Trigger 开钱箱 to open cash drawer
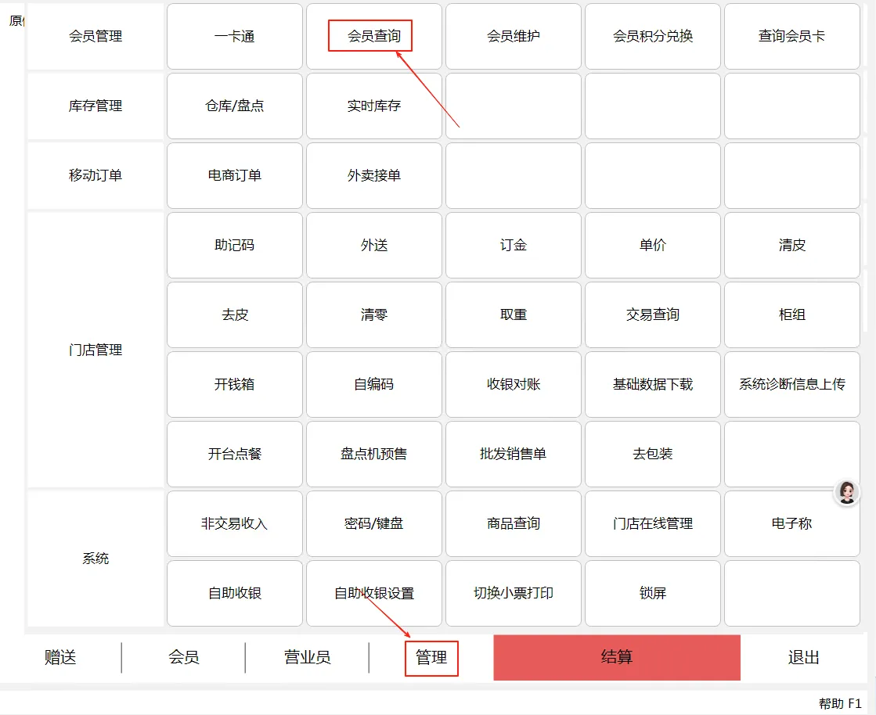 [x=233, y=384]
